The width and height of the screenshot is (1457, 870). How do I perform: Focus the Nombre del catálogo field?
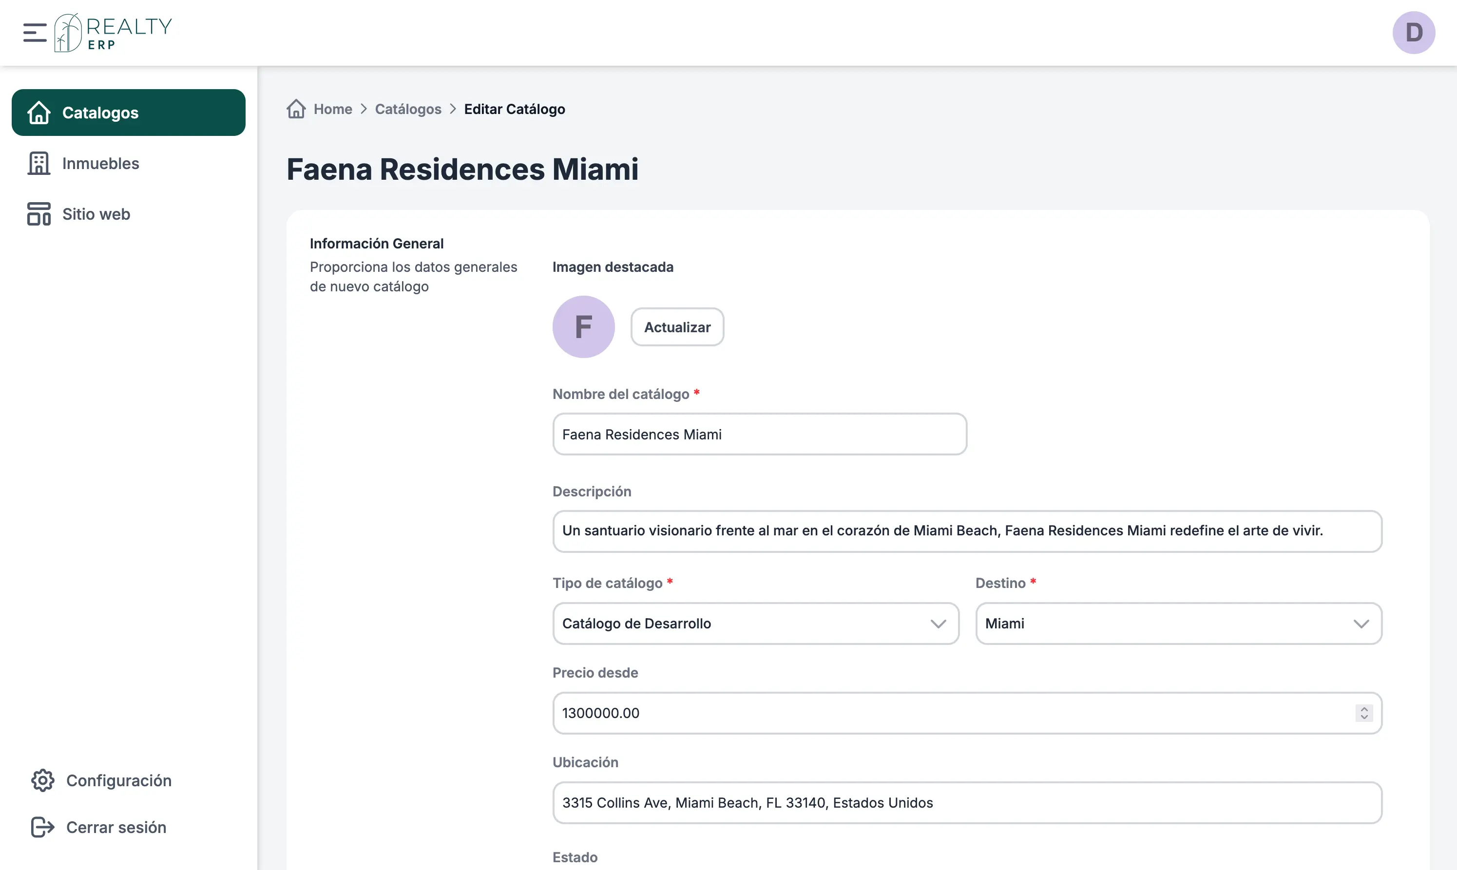[759, 435]
